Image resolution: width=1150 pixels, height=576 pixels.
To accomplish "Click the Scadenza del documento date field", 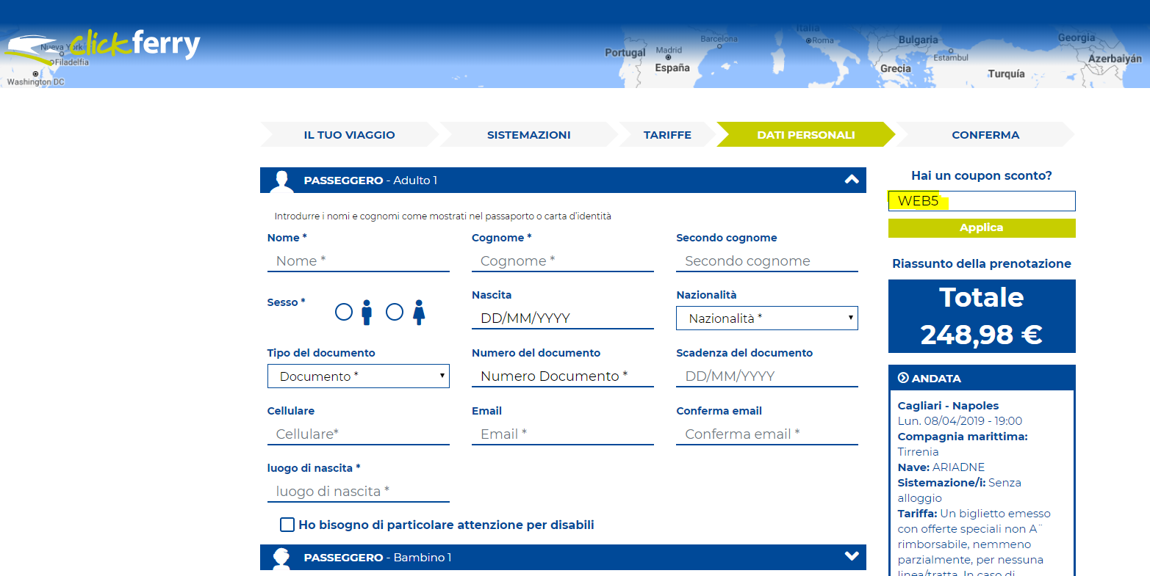I will point(767,376).
